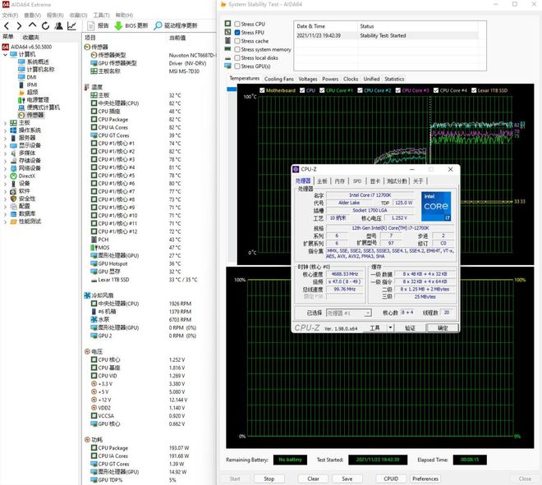542x485 pixels.
Task: Collapse the 计算机 tree node
Action: pos(5,55)
